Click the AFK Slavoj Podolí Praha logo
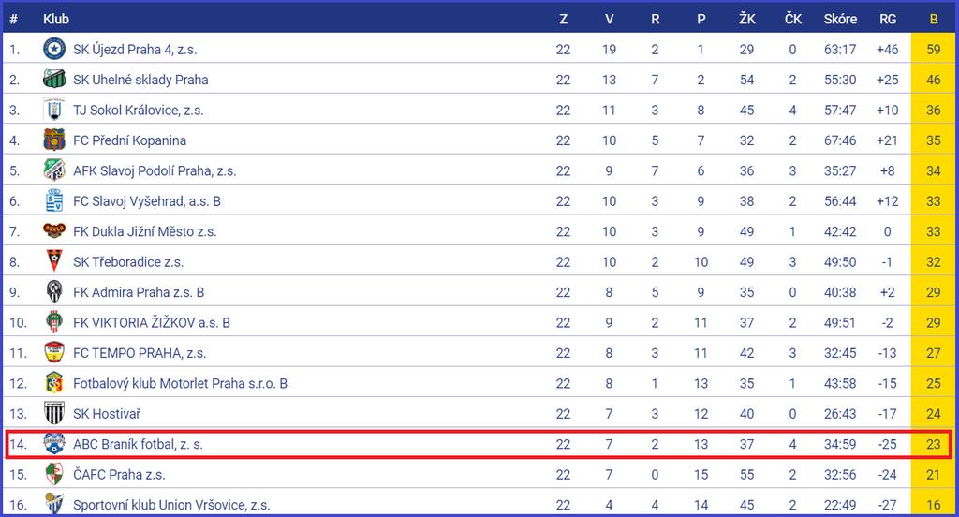 [x=54, y=170]
